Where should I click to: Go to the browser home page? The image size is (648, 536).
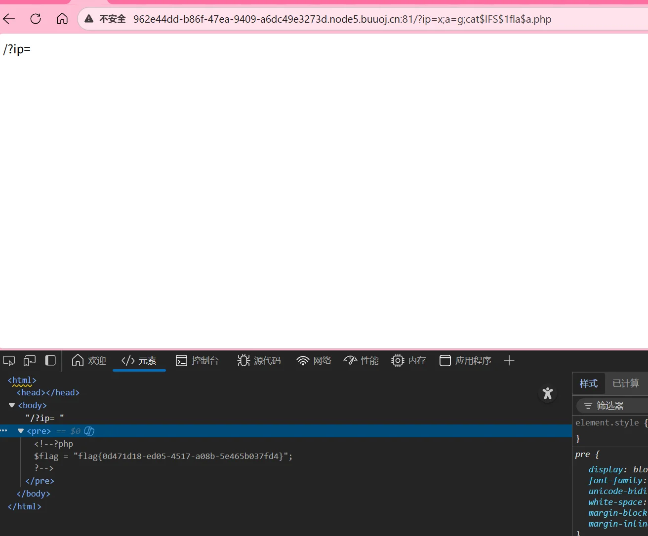coord(62,19)
